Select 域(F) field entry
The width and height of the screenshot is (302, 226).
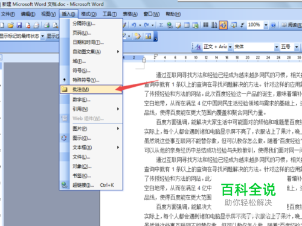pyautogui.click(x=91, y=61)
